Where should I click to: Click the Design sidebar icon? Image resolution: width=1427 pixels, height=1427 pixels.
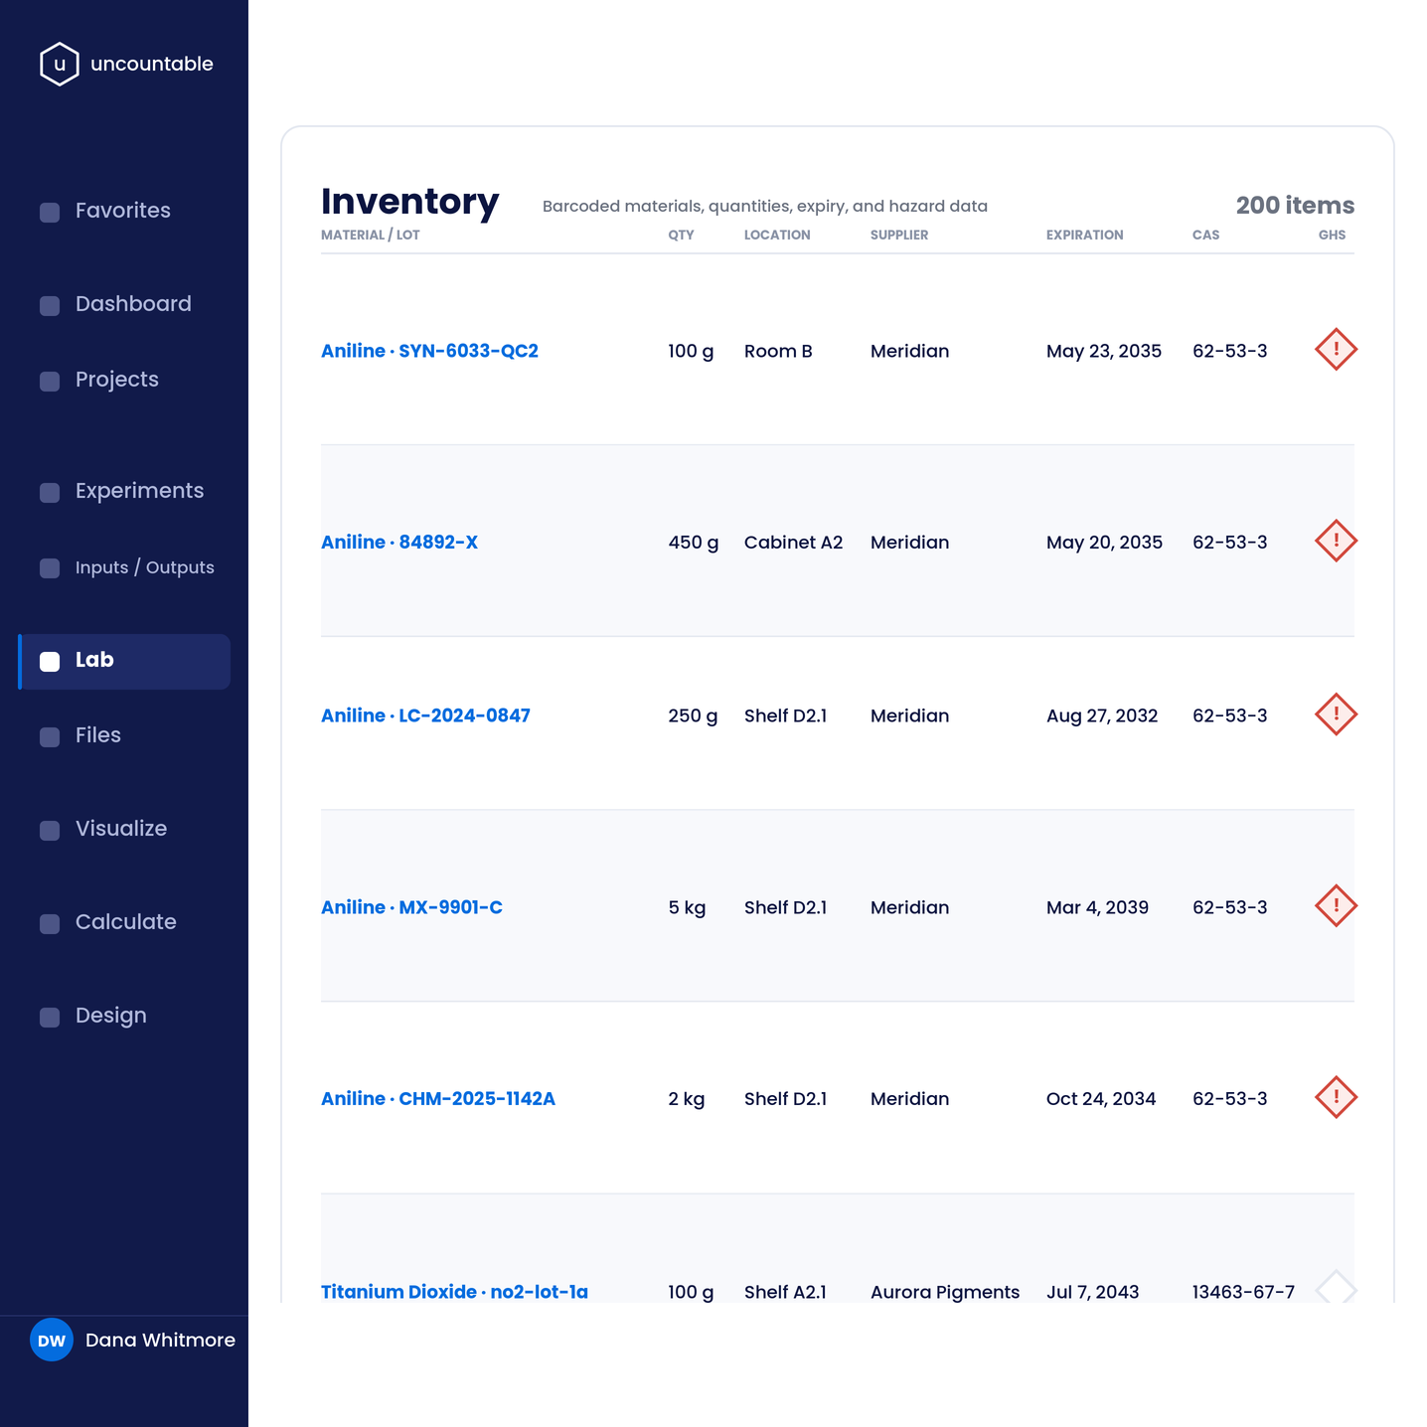click(x=50, y=1017)
